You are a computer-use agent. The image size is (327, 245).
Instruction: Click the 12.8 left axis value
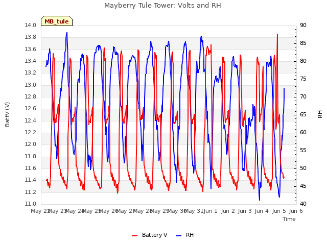[31, 96]
